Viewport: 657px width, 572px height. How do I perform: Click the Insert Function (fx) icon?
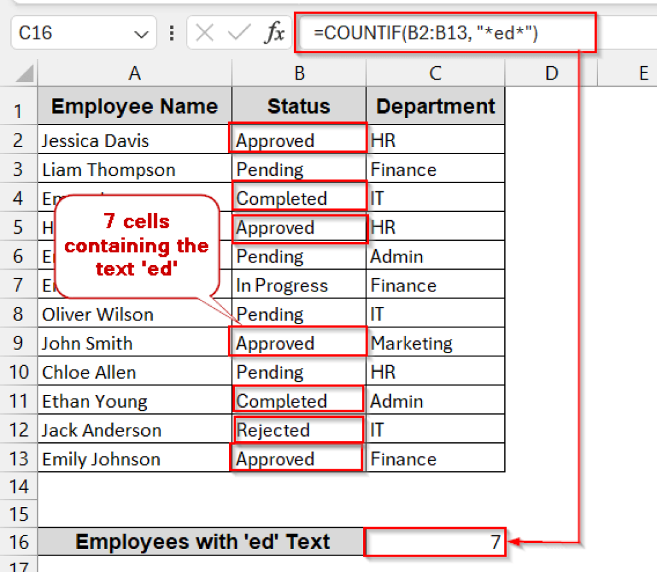(x=276, y=33)
